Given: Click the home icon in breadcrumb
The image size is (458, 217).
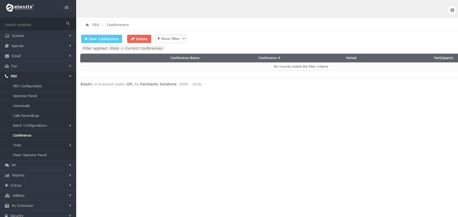Looking at the screenshot, I should click(x=87, y=25).
